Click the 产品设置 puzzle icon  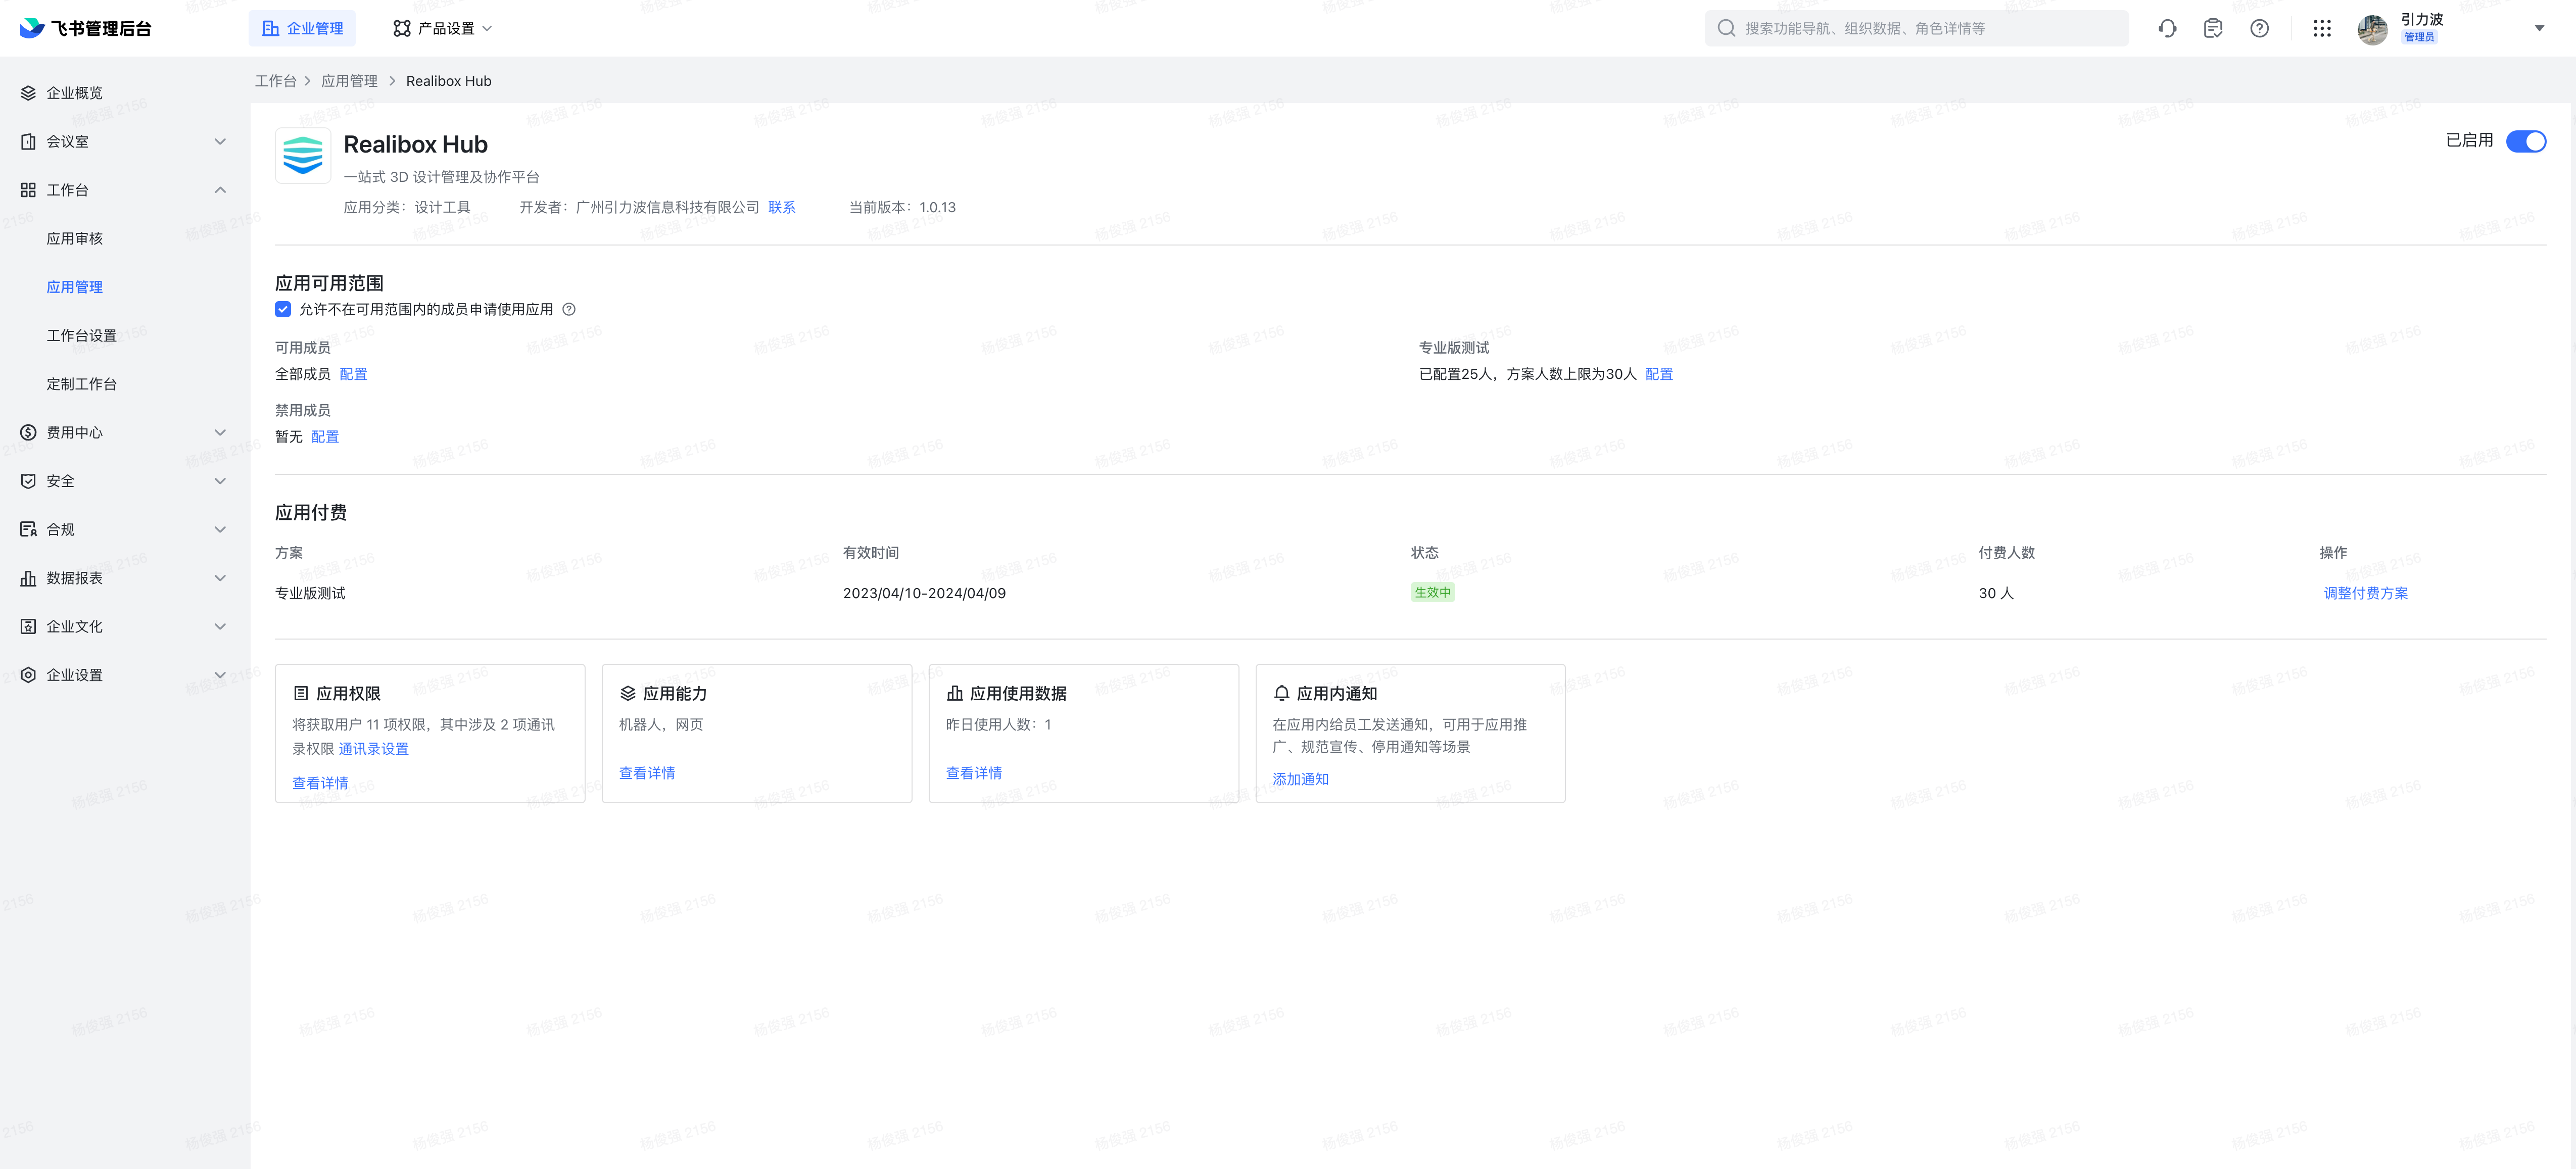[402, 28]
